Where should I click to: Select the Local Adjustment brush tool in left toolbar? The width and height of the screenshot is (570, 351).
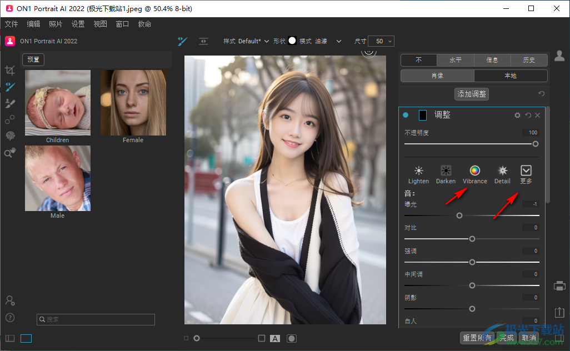click(10, 87)
